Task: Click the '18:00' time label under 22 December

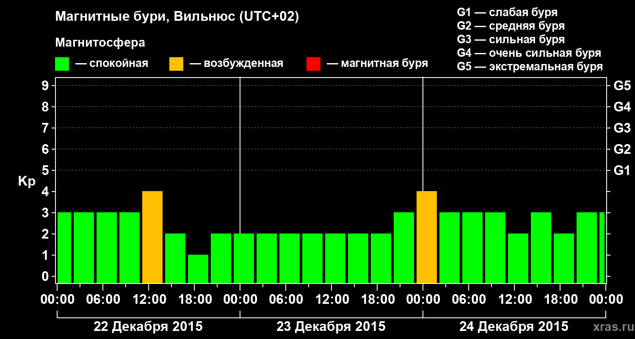Action: coord(194,300)
